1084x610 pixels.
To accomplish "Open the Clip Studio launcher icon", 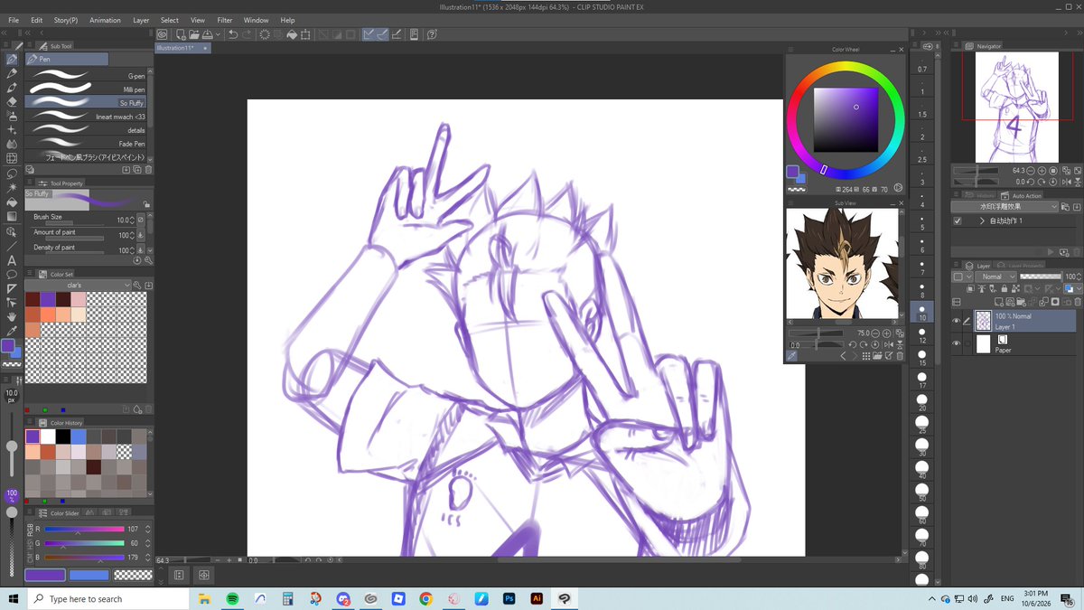I will (164, 34).
